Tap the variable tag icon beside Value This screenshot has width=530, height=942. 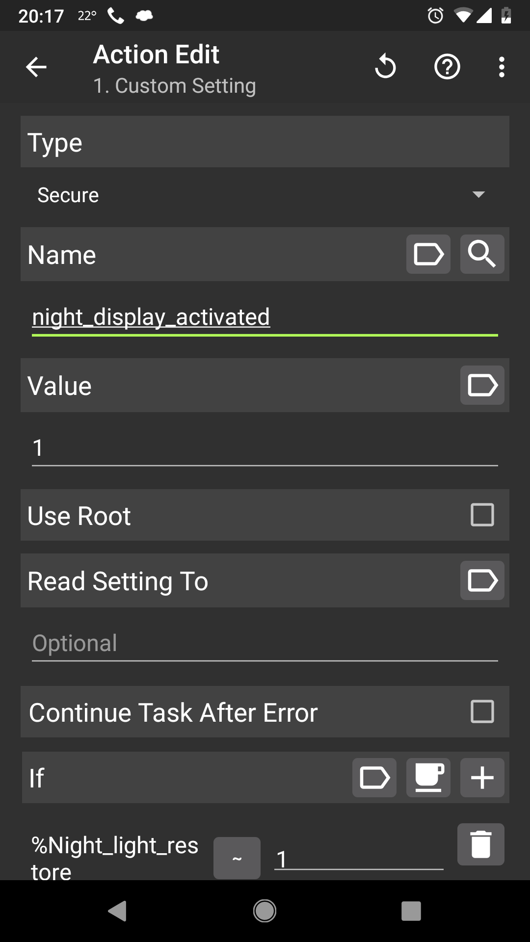[x=482, y=385]
